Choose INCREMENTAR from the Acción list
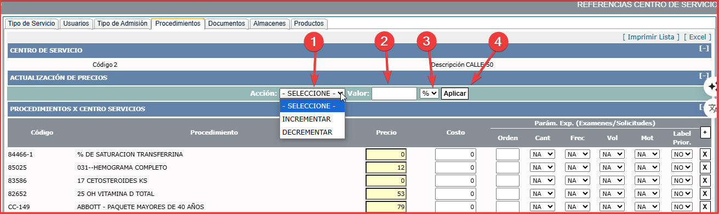The width and height of the screenshot is (719, 214). [x=312, y=119]
